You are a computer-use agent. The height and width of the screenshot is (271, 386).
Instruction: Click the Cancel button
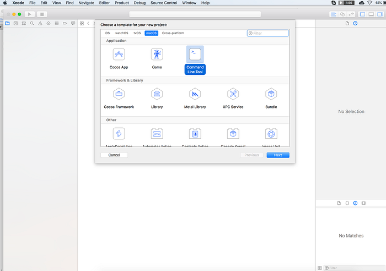click(x=114, y=155)
